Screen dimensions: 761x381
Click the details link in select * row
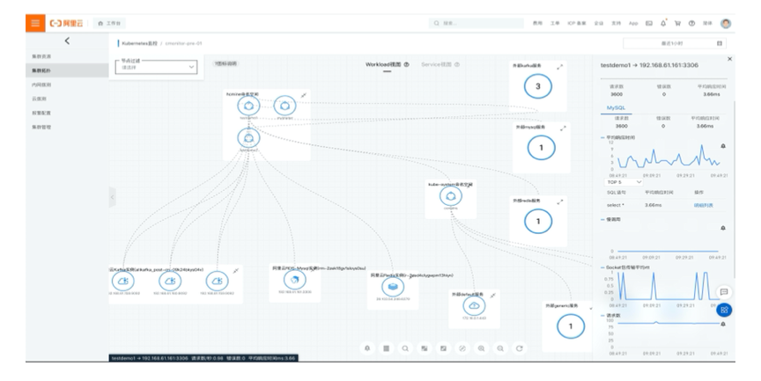(703, 205)
